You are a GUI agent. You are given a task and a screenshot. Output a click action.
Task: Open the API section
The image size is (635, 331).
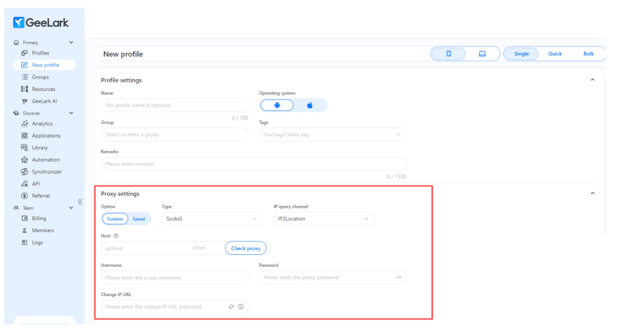click(32, 183)
